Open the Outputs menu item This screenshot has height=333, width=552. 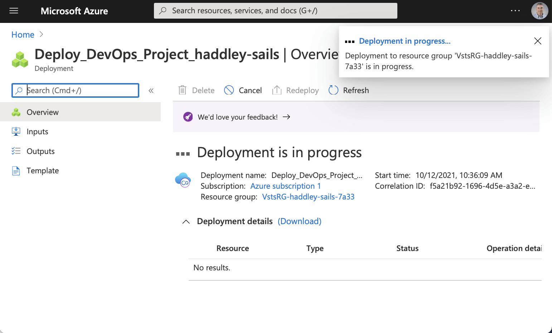(40, 151)
